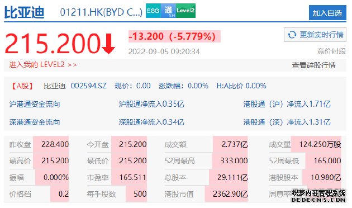Click the 竞价时段 status text

point(331,51)
